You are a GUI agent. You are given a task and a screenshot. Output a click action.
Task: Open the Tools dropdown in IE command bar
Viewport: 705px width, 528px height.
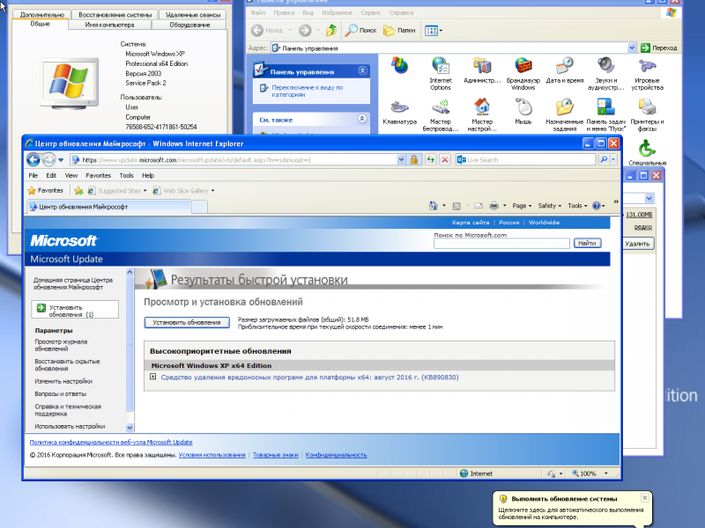tap(577, 206)
